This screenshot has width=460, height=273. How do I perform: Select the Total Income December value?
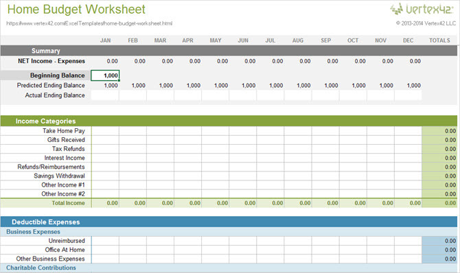(x=415, y=203)
